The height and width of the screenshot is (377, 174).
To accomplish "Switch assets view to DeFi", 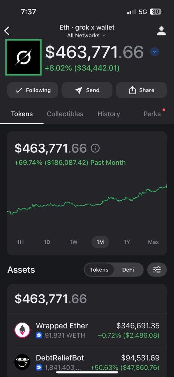I will pyautogui.click(x=128, y=269).
